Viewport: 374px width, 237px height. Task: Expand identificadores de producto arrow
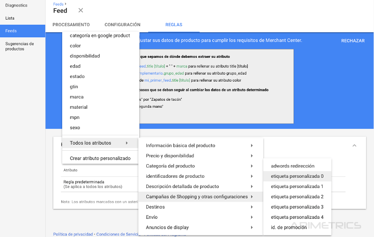coord(252,176)
